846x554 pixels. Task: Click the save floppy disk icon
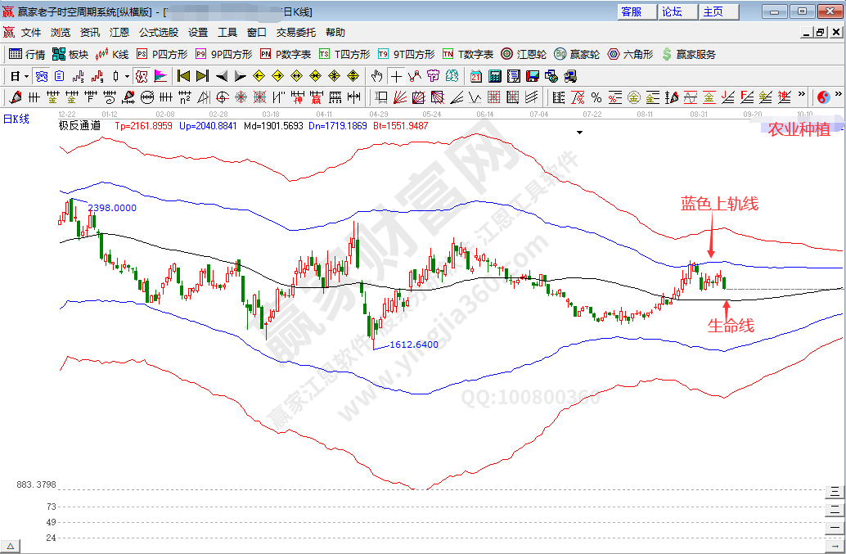pos(532,76)
